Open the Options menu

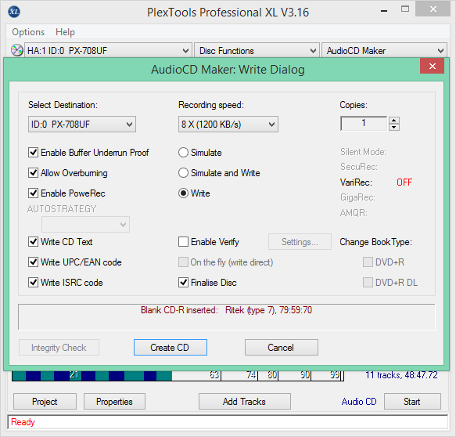coord(28,32)
